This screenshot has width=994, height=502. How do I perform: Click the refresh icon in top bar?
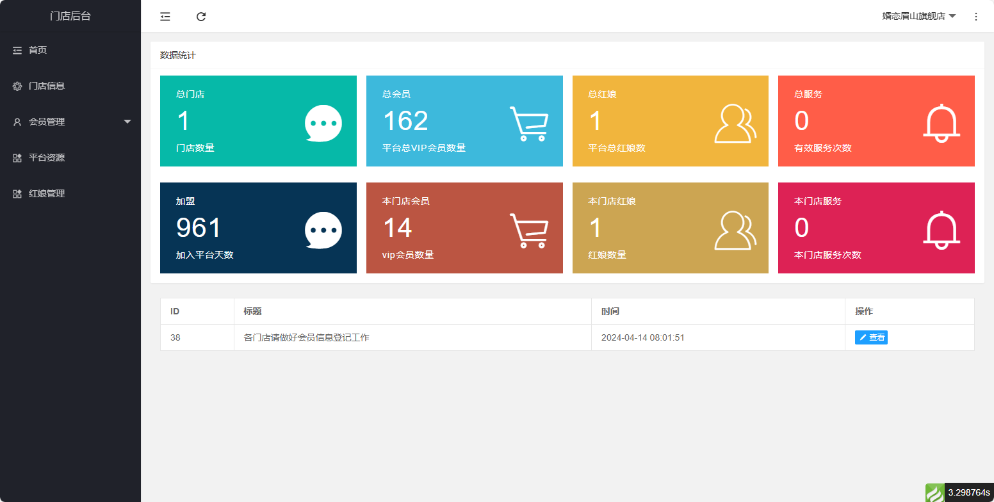tap(201, 17)
